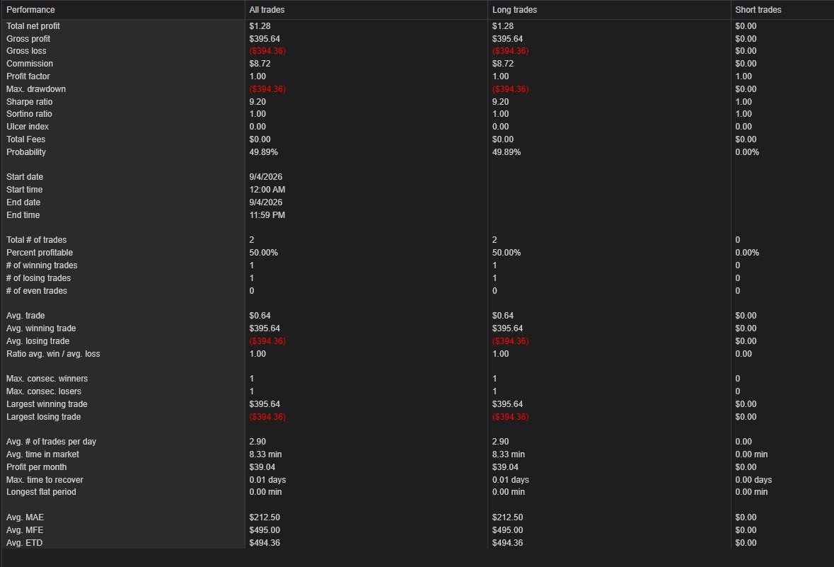This screenshot has width=834, height=567.
Task: Select the Commission value under All trades
Action: click(260, 64)
